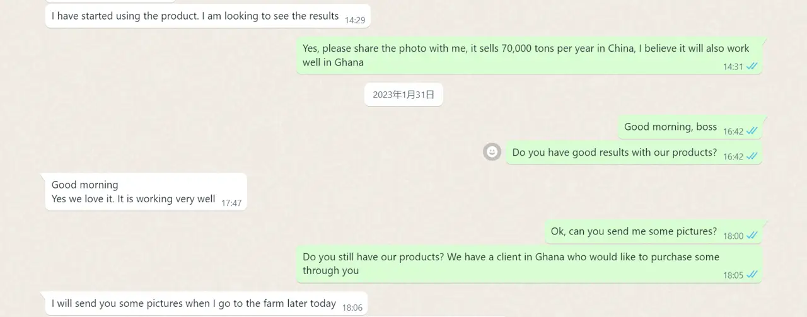Click the 17:47 timestamp
This screenshot has width=807, height=317.
[x=231, y=203]
